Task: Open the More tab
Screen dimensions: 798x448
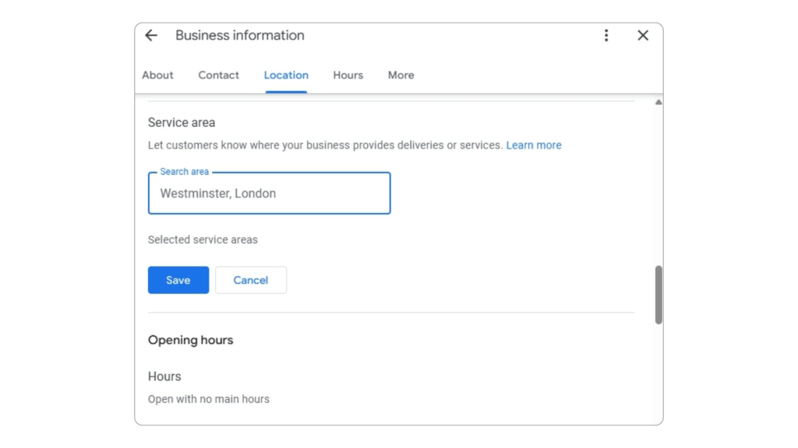Action: click(x=401, y=75)
